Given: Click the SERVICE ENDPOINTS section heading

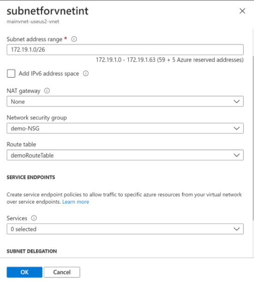Looking at the screenshot, I should tap(31, 177).
